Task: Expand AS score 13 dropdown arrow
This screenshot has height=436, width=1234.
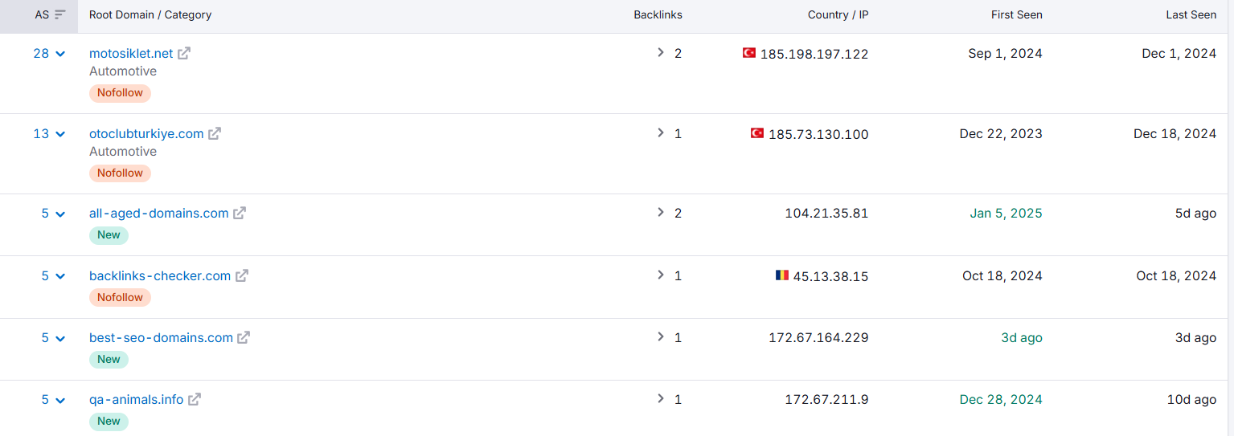Action: coord(60,134)
